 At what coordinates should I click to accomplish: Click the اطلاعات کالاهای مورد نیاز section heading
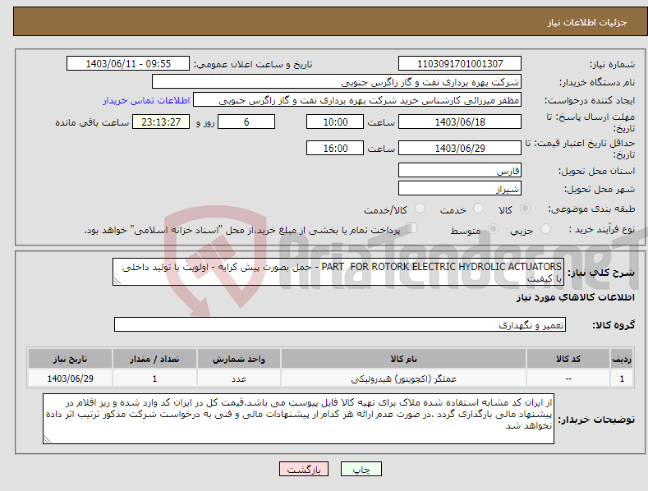click(x=575, y=297)
